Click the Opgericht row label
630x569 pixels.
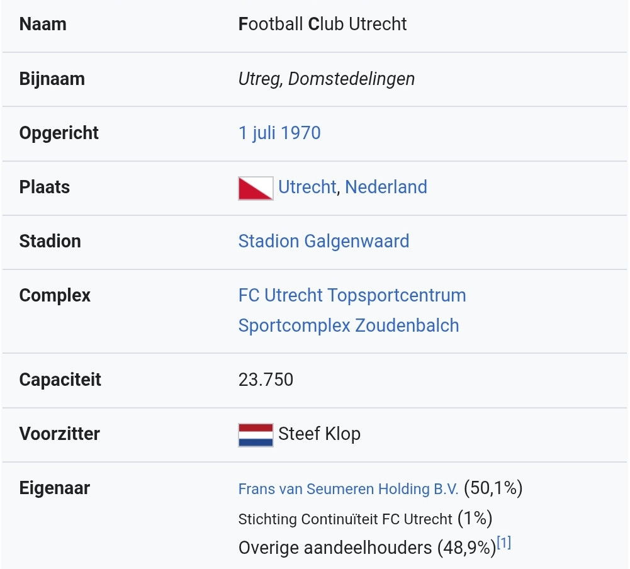59,133
